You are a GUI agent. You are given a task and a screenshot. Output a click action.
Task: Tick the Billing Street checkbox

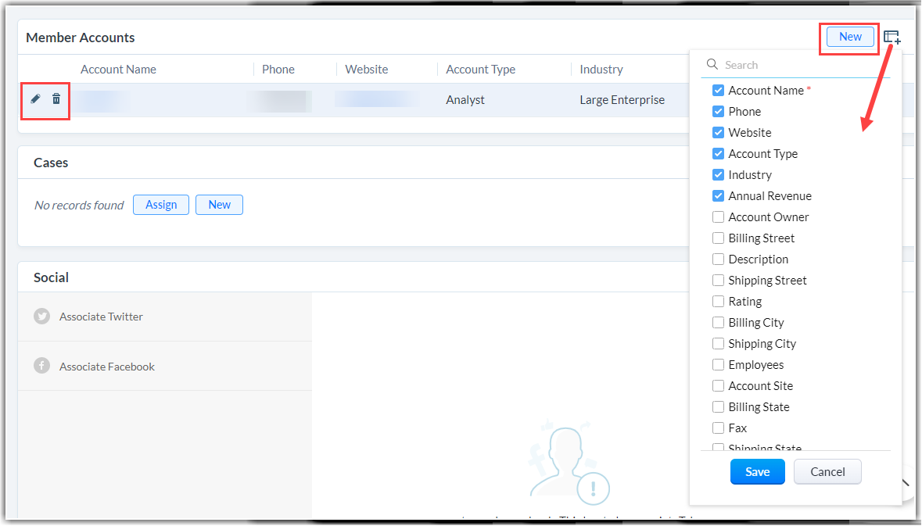tap(718, 238)
